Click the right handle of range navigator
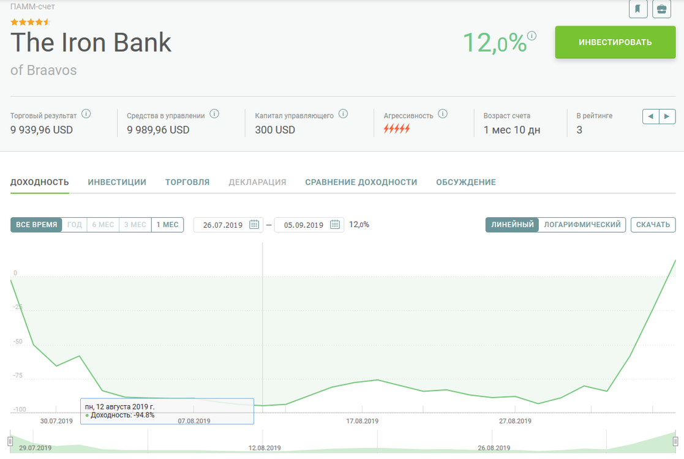This screenshot has height=459, width=684. (x=675, y=441)
